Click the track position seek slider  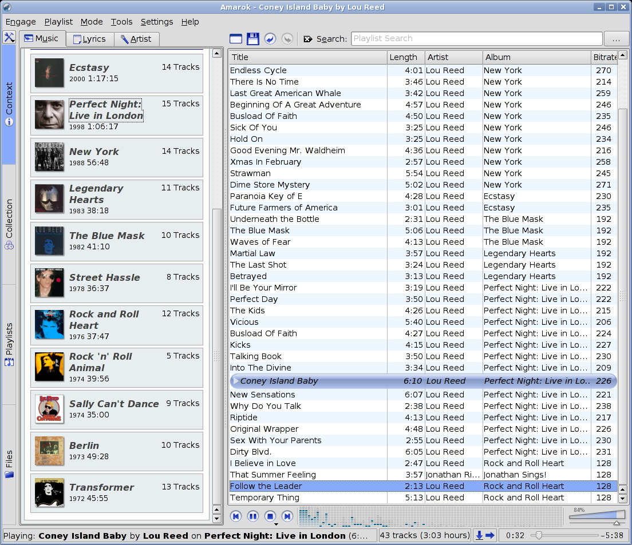[x=564, y=535]
